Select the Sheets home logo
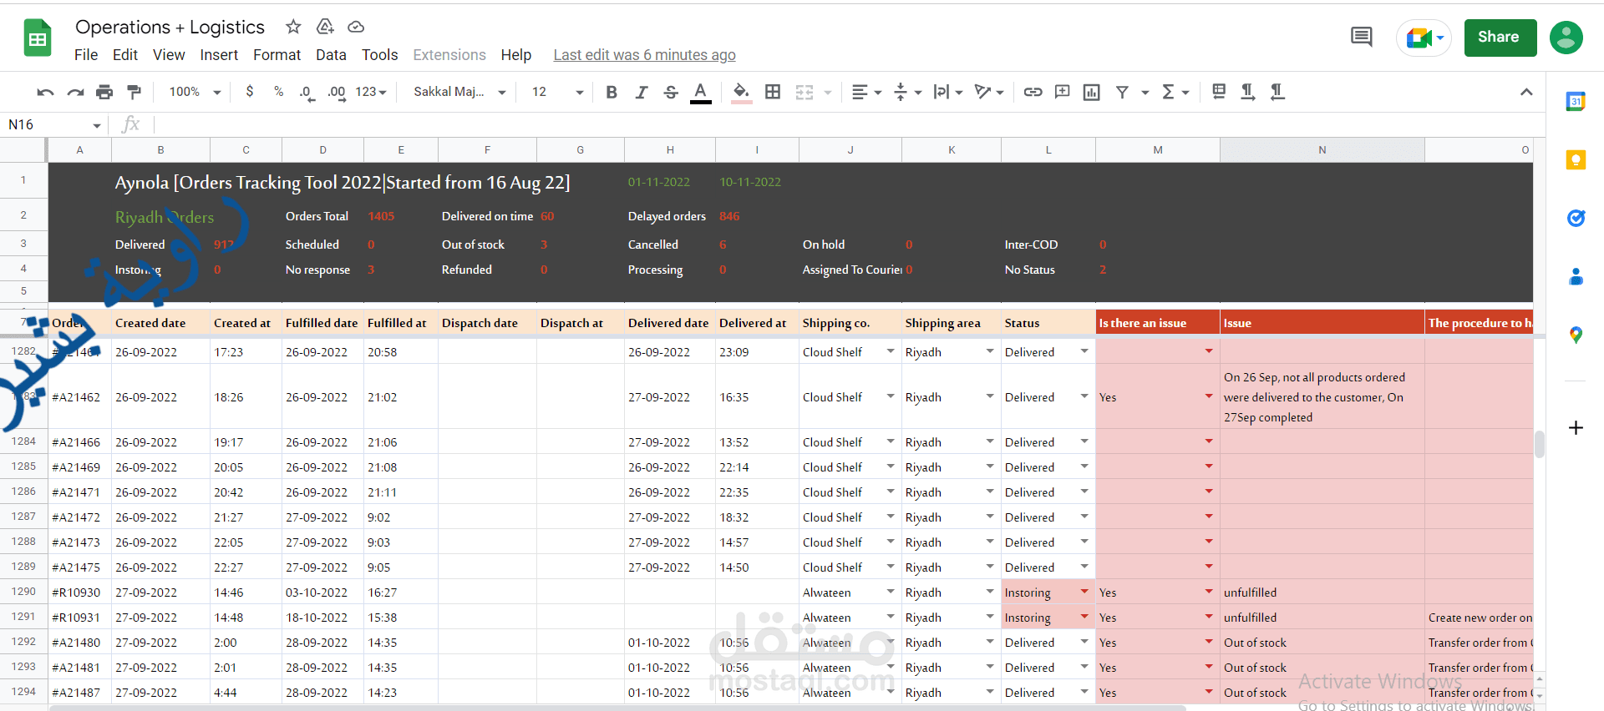The height and width of the screenshot is (711, 1604). coord(38,38)
